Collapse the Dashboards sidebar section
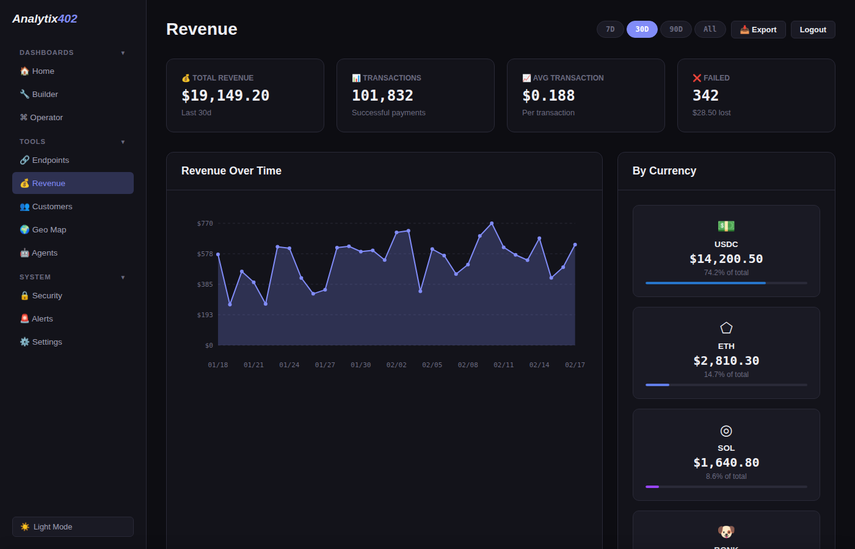The height and width of the screenshot is (549, 855). point(123,53)
